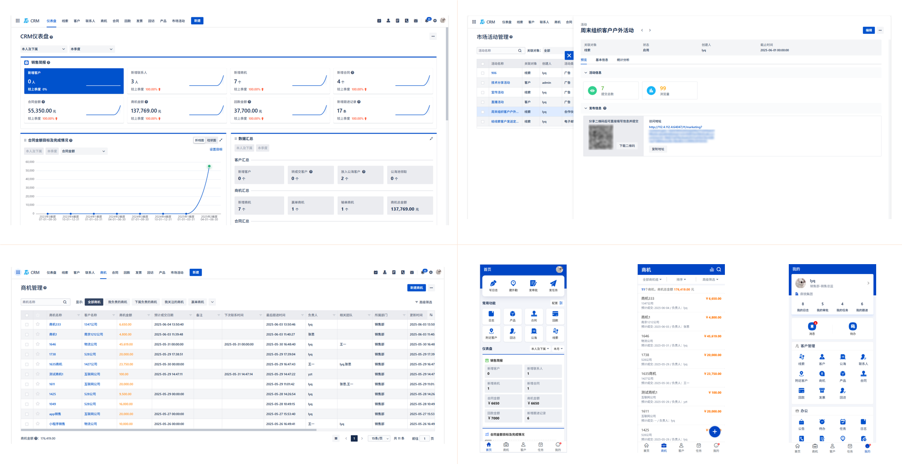Toggle select-all checkbox in 商机 table header

(27, 315)
